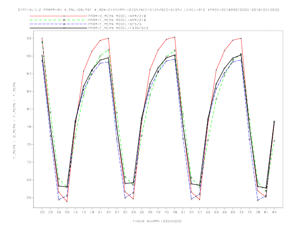Click y-axis tick value 69

29,180
